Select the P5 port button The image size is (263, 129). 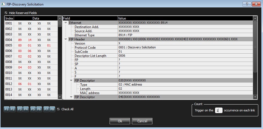(33, 109)
